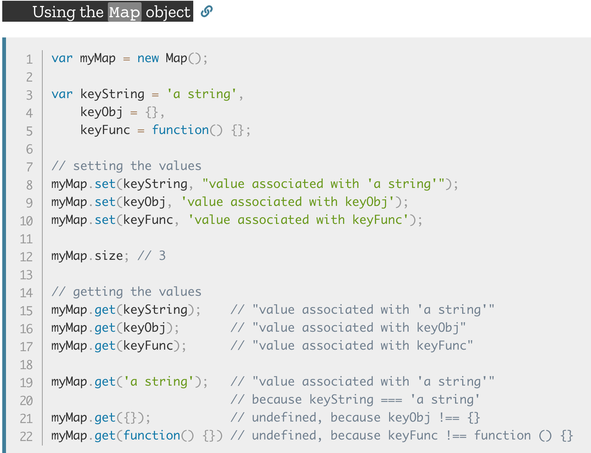Click the anchor link icon beside heading
This screenshot has height=453, width=591.
pyautogui.click(x=206, y=12)
